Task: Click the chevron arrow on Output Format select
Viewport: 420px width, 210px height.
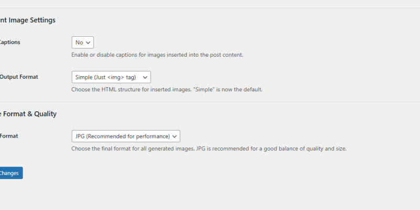Action: 145,77
